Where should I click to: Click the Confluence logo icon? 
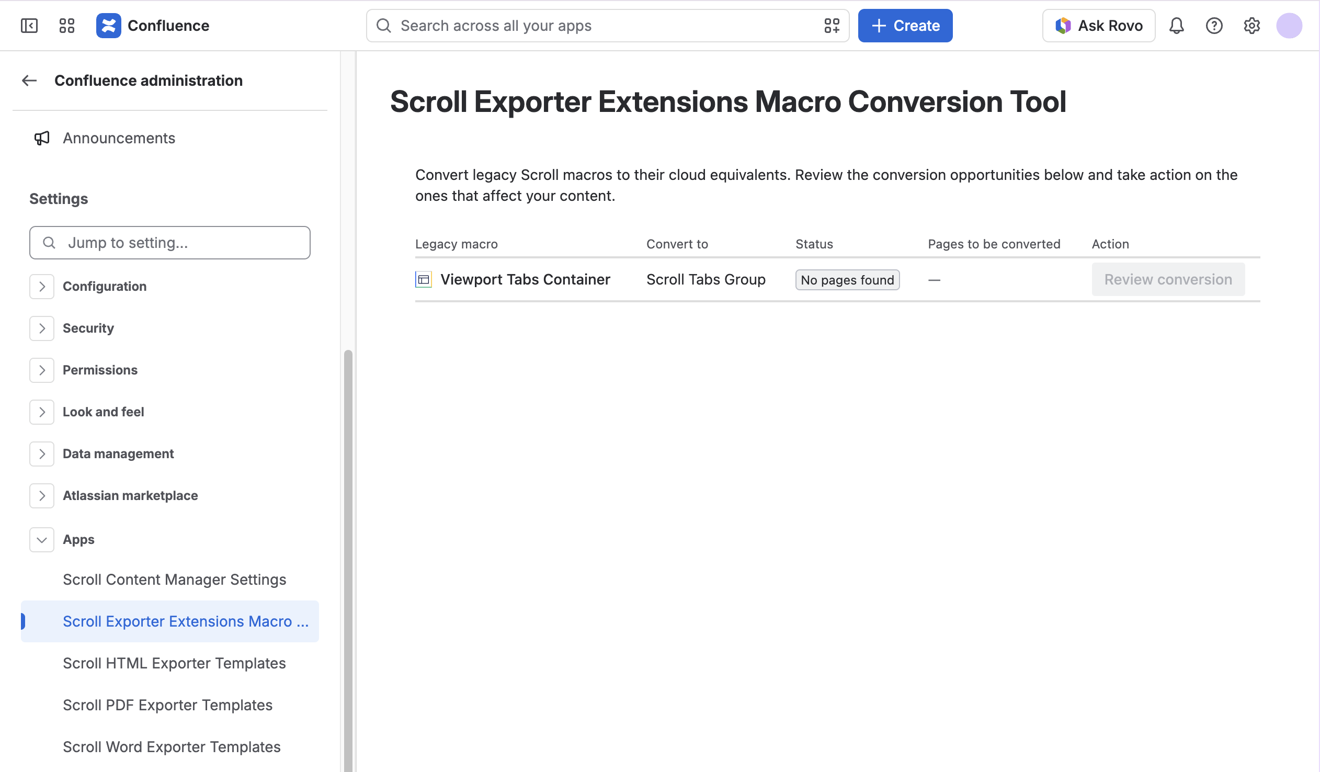coord(108,26)
